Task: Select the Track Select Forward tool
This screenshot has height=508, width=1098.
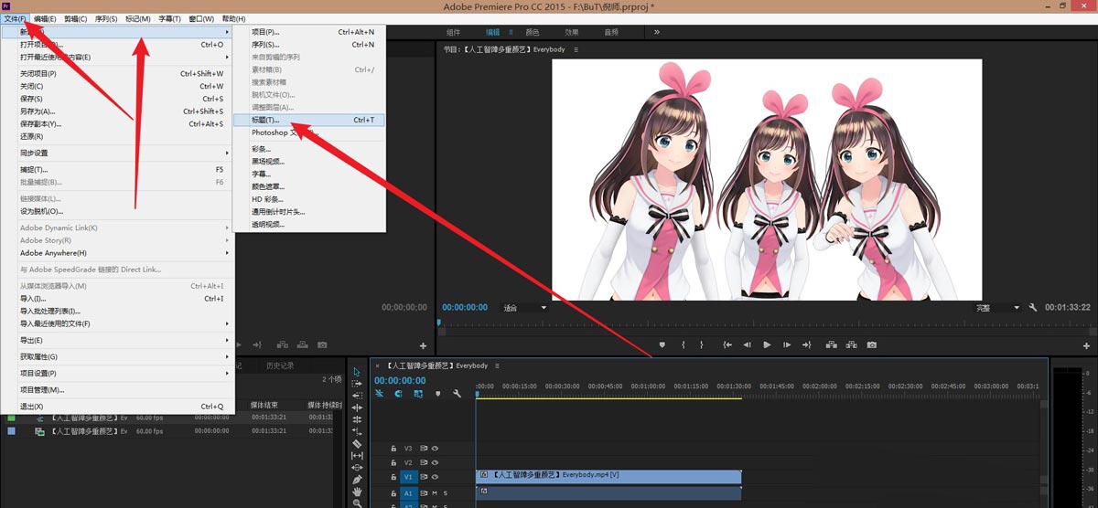Action: [357, 384]
